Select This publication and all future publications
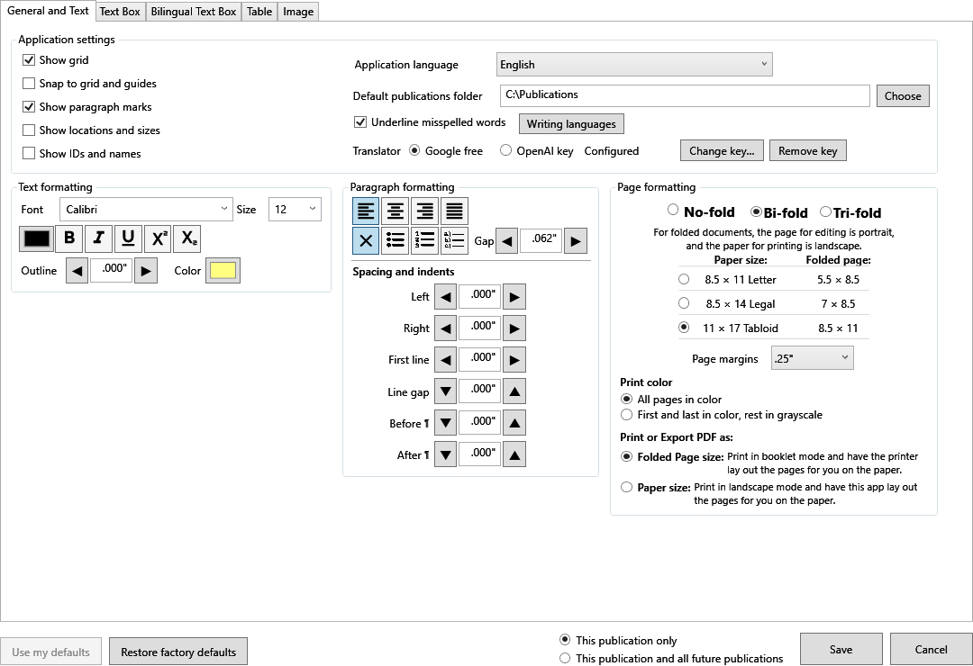This screenshot has width=973, height=666. [565, 658]
